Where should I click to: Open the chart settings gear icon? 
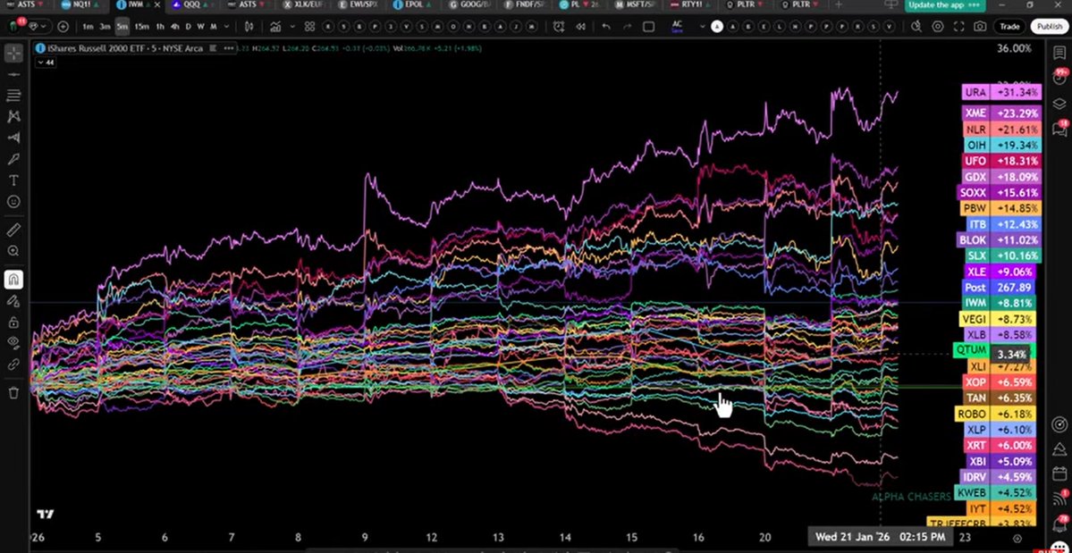(938, 27)
